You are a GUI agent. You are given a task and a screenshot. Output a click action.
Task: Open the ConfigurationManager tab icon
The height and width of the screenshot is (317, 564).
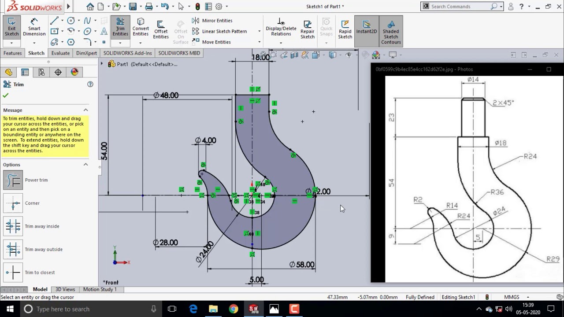[41, 72]
